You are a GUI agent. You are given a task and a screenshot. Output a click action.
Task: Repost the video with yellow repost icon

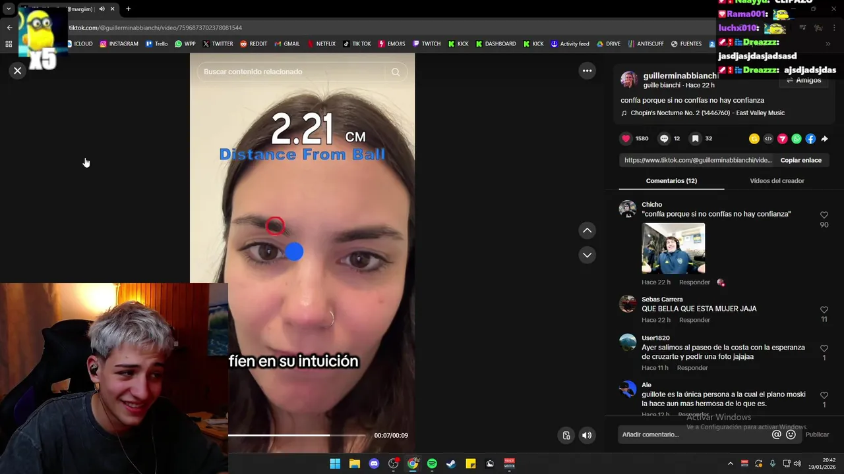coord(754,138)
